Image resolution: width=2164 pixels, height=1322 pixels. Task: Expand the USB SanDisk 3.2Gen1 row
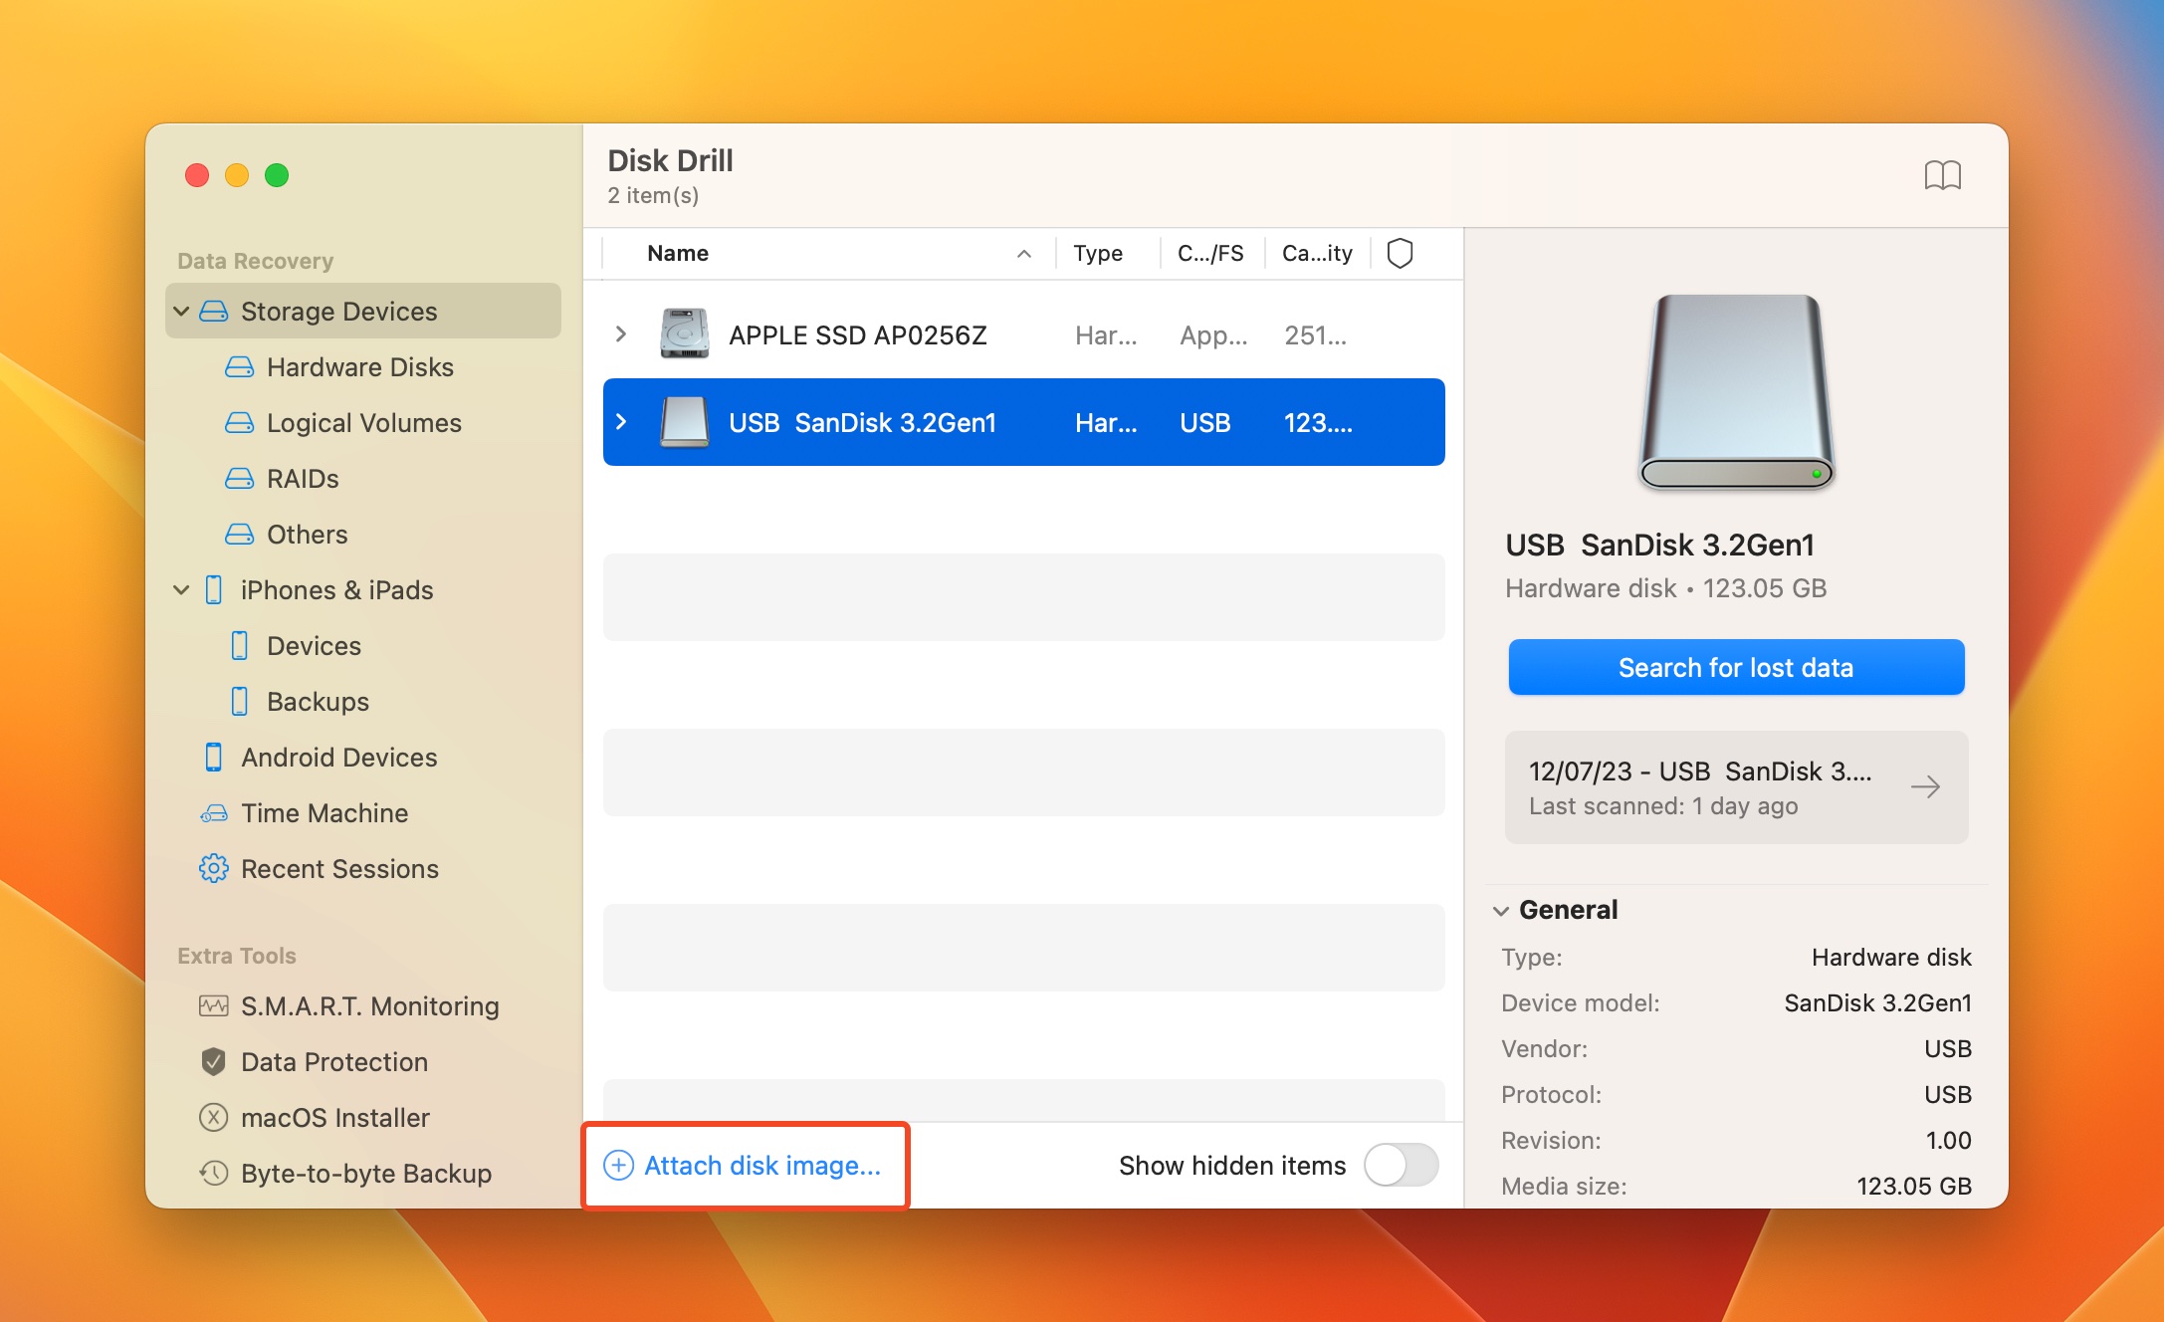coord(621,422)
